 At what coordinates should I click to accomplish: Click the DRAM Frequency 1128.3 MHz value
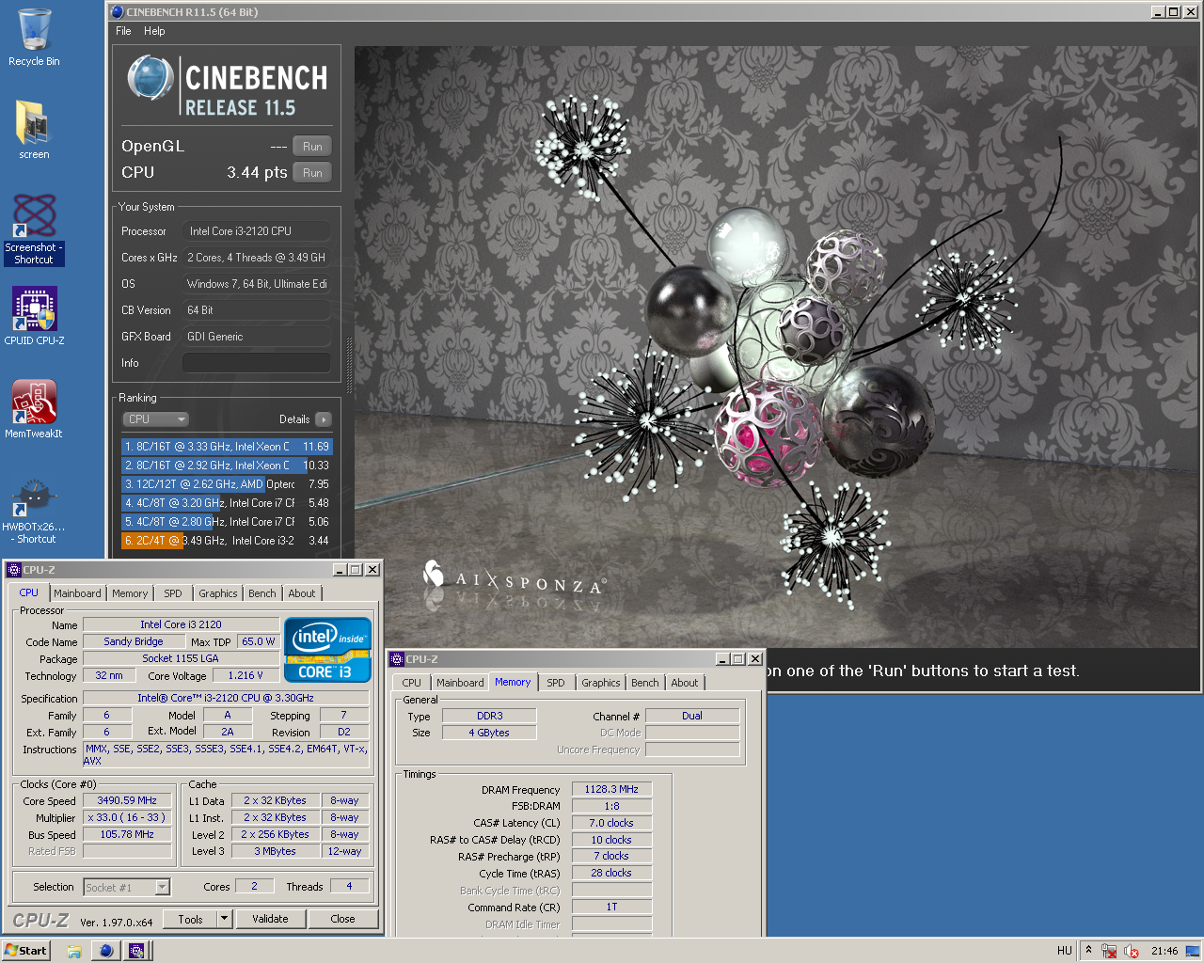611,789
